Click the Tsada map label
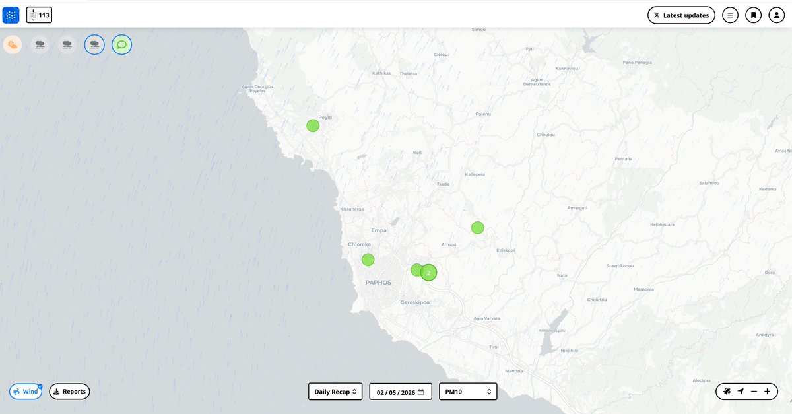 click(x=443, y=184)
